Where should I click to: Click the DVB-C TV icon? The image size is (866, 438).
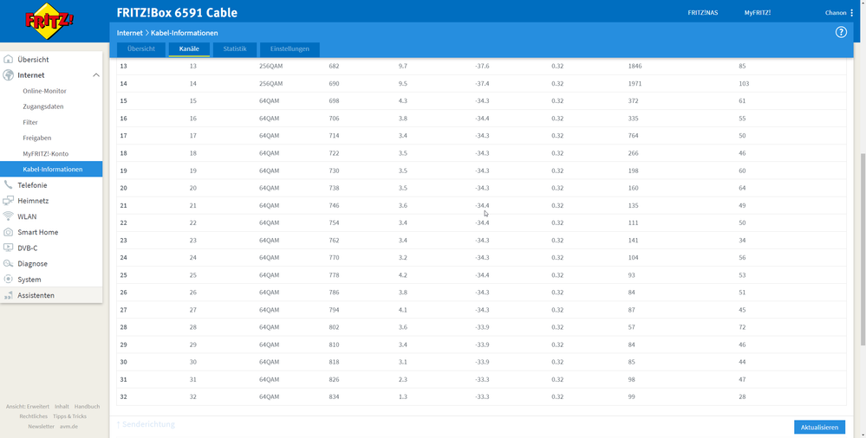pos(9,248)
